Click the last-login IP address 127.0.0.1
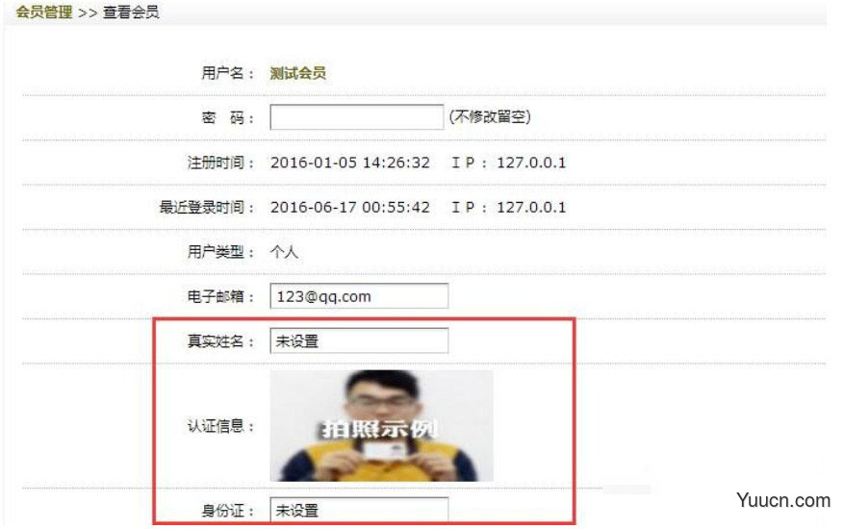Viewport: 843px width, 529px height. pos(531,207)
